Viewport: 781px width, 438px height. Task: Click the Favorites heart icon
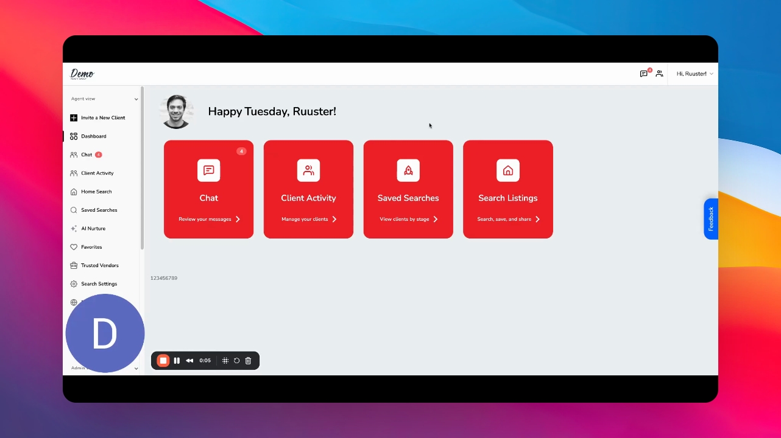74,247
